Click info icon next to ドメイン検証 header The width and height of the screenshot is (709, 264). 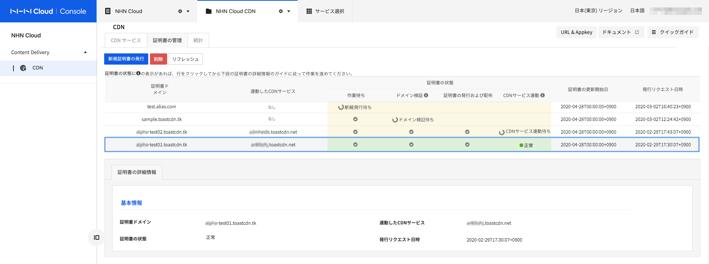(x=426, y=95)
